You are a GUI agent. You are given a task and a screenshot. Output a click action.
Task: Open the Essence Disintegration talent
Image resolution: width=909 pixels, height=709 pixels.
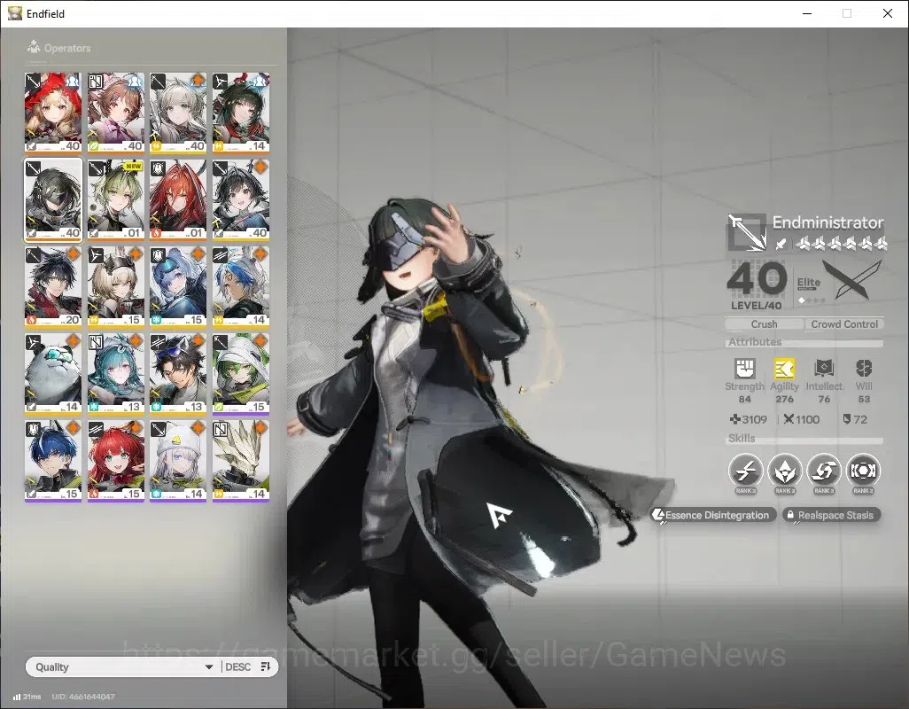click(713, 515)
